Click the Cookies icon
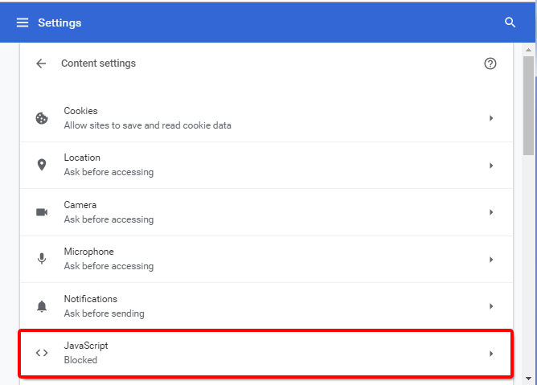 click(x=42, y=118)
